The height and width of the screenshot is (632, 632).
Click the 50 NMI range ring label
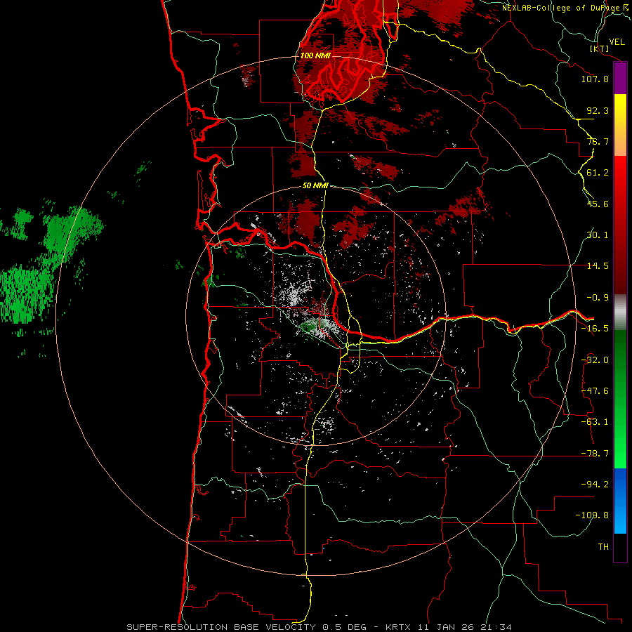315,186
